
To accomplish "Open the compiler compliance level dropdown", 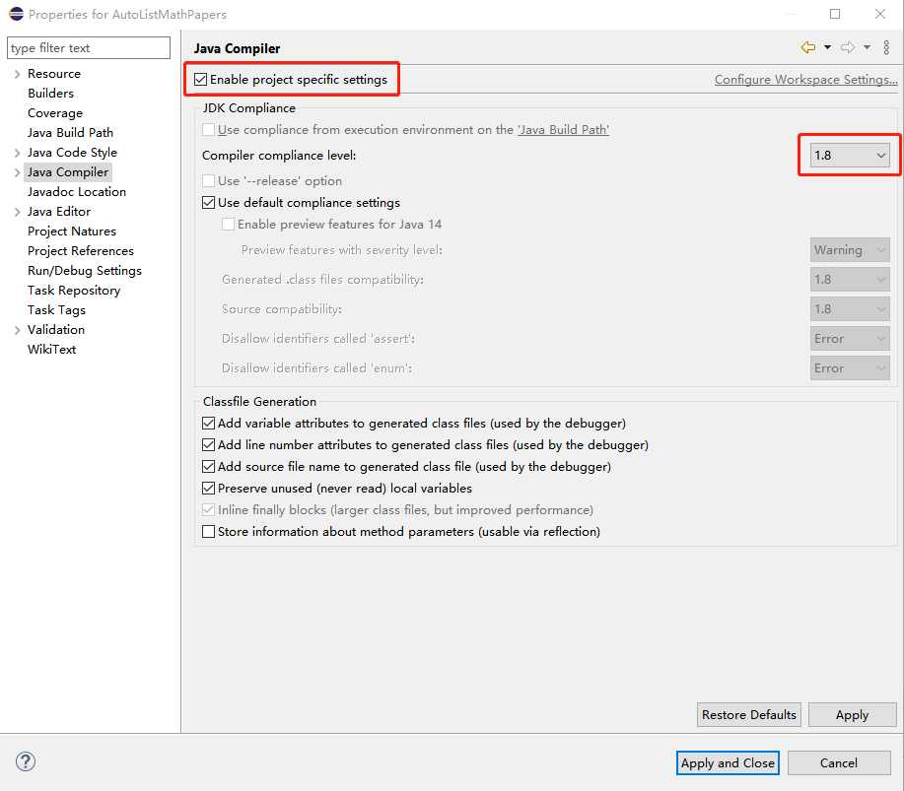I will (882, 155).
